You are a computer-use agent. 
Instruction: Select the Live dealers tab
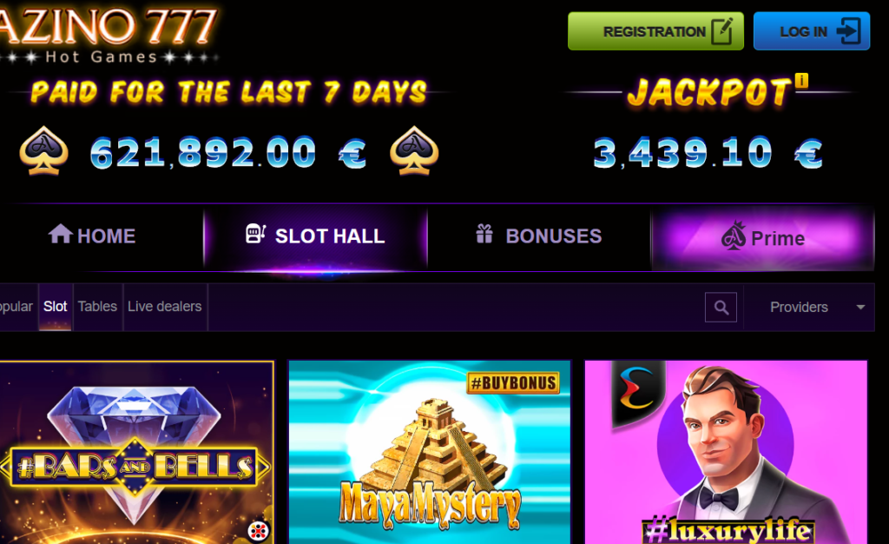pyautogui.click(x=165, y=306)
